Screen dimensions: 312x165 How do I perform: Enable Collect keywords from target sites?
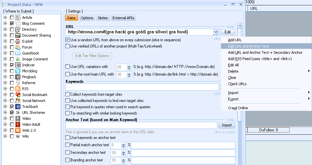coord(68,94)
